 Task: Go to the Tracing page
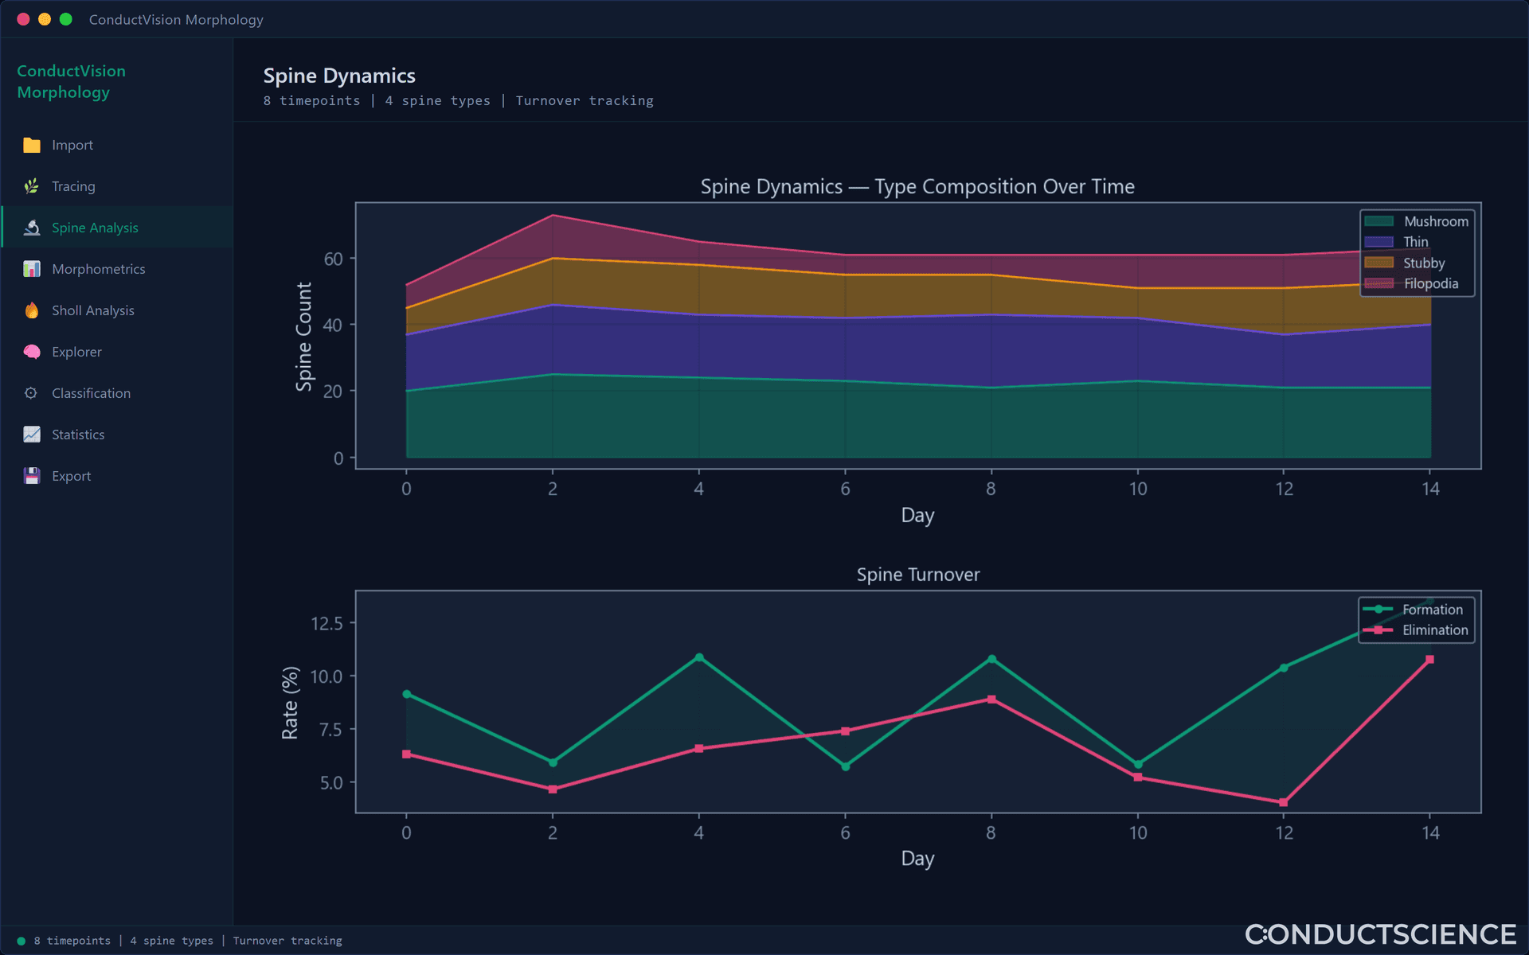click(x=117, y=186)
